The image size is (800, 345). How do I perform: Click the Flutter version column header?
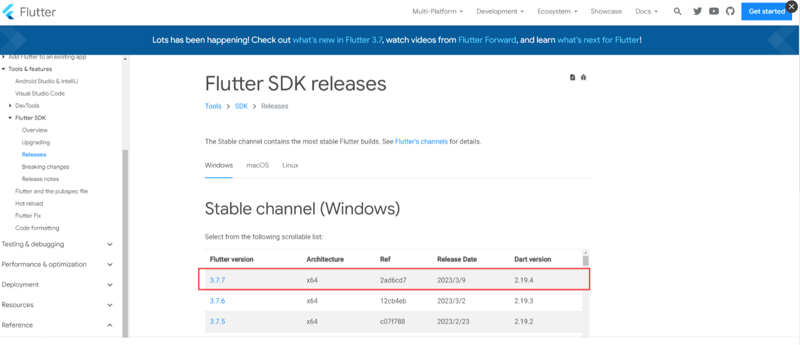point(232,259)
